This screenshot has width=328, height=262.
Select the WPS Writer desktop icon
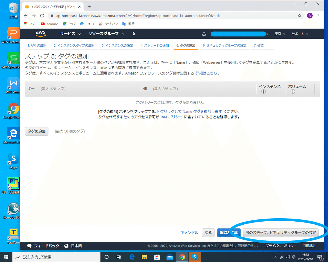[13, 85]
